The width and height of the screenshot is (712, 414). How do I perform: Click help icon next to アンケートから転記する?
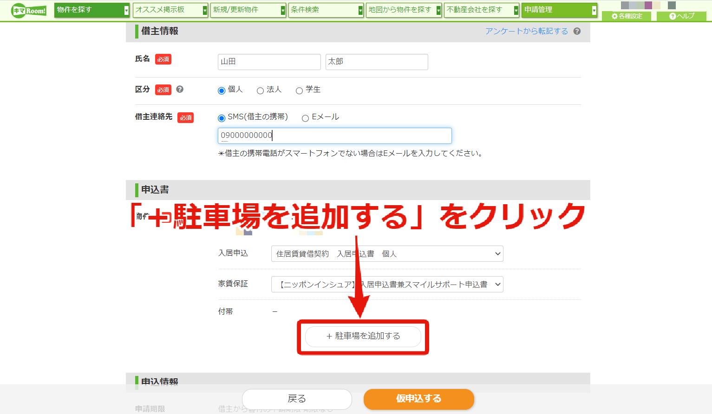(577, 31)
